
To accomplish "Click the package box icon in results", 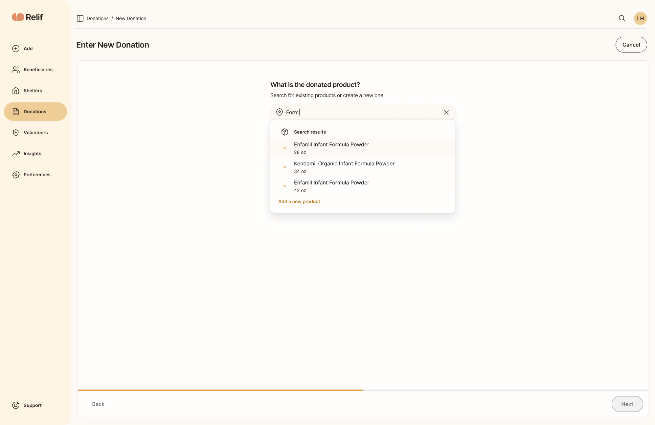I will click(x=285, y=132).
